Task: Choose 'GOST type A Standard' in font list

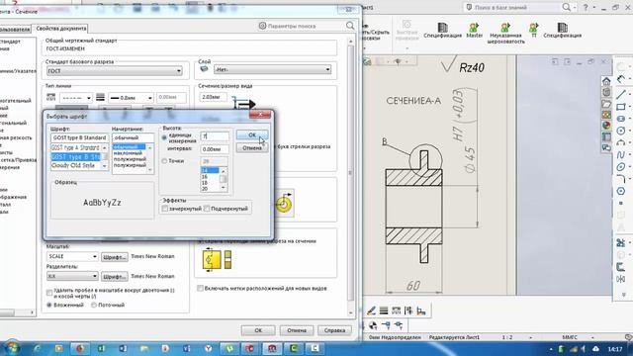Action: click(76, 147)
